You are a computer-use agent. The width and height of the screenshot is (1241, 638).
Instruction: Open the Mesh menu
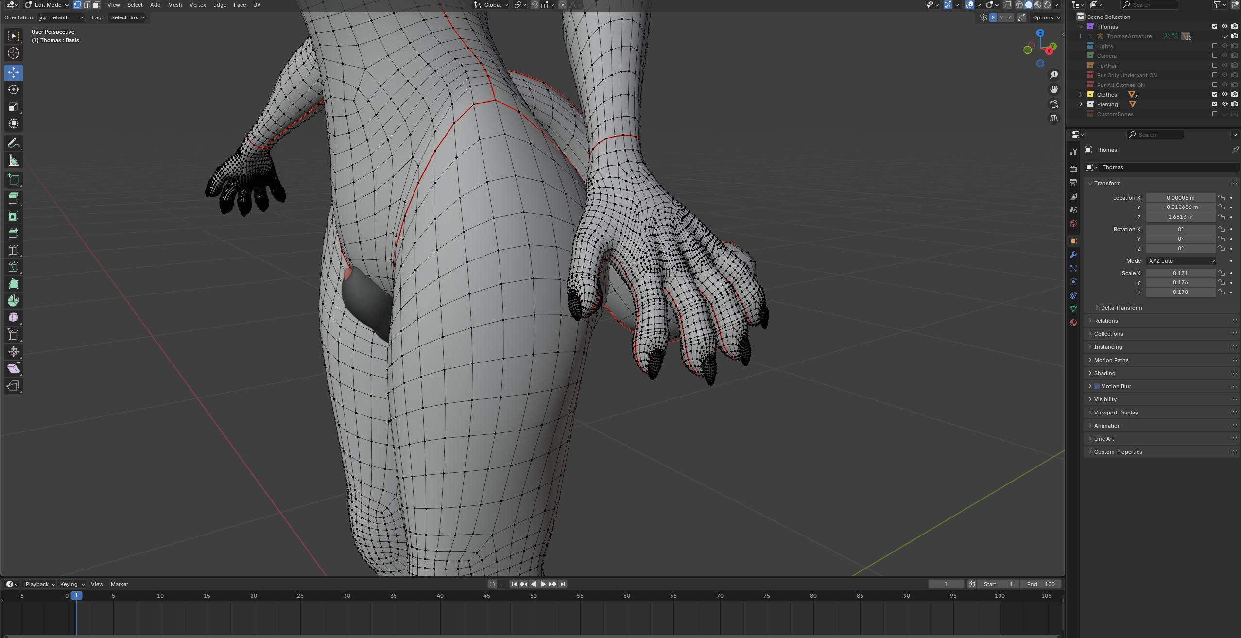pyautogui.click(x=174, y=5)
